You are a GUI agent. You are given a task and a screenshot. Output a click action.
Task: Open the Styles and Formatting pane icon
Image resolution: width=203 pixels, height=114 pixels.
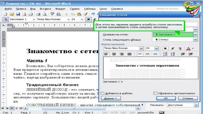pyautogui.click(x=5, y=19)
